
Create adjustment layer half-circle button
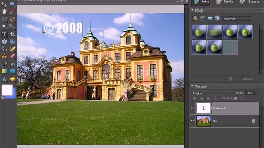click(x=201, y=98)
